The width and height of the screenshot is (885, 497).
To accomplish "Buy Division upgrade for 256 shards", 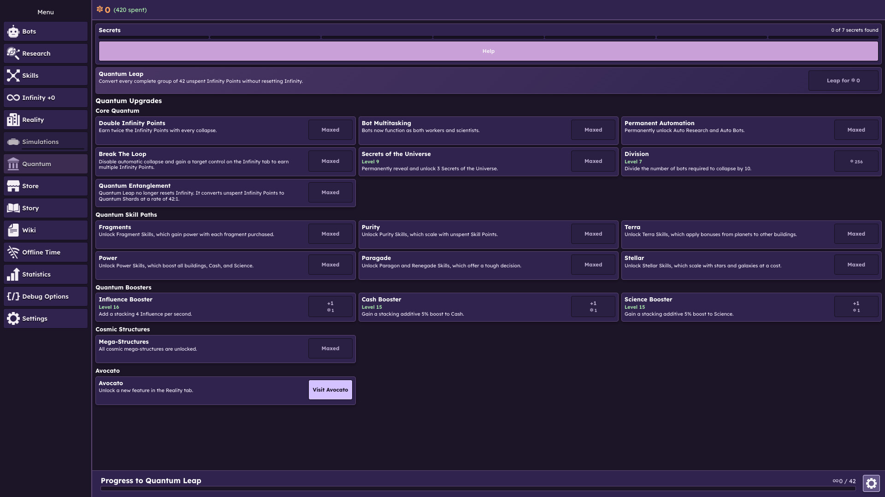I will click(x=856, y=162).
